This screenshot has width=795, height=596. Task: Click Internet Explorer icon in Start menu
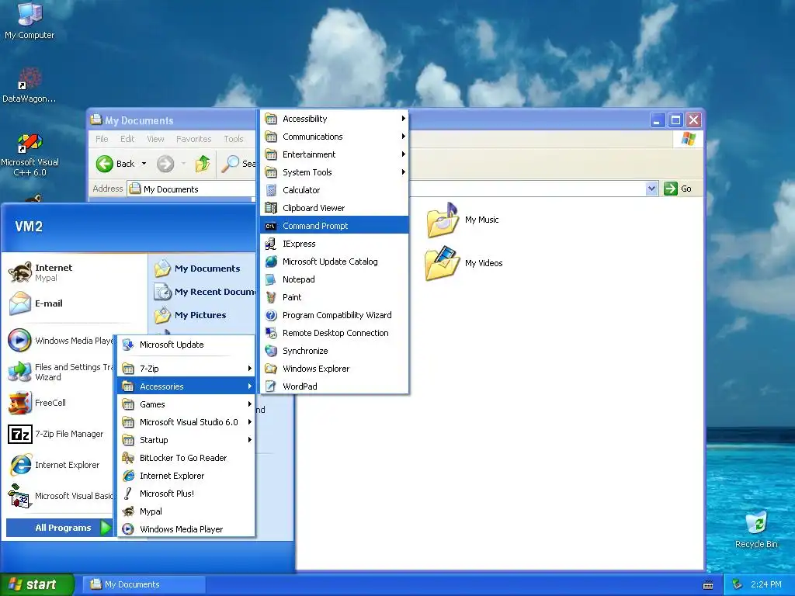21,465
